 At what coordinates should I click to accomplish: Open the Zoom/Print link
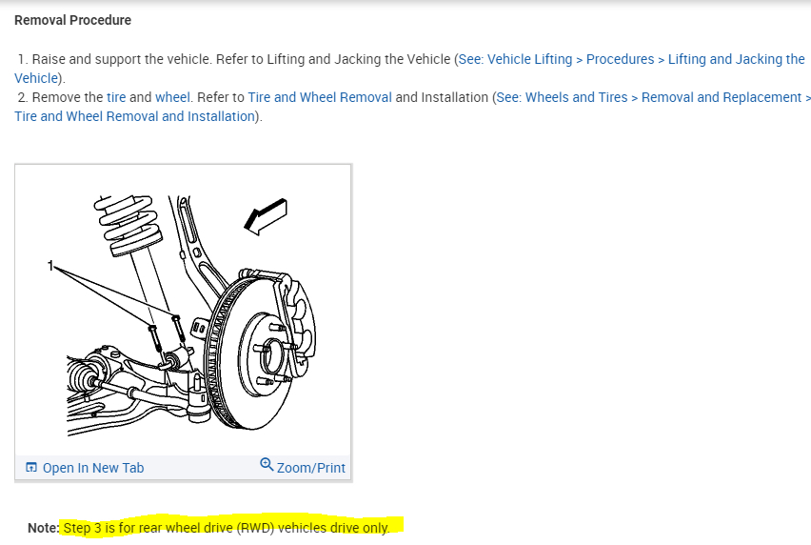[x=311, y=468]
